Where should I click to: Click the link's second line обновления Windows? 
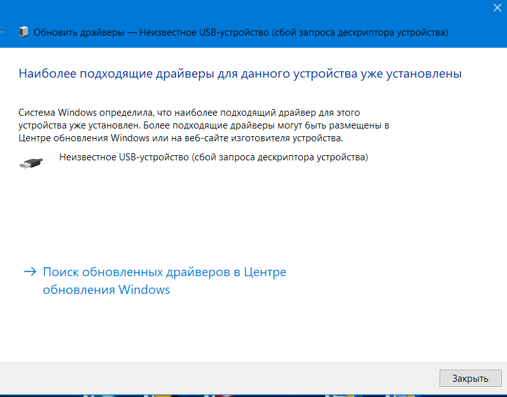click(106, 290)
